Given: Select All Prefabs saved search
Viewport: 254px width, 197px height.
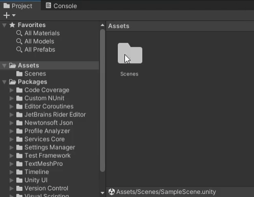Looking at the screenshot, I should (40, 50).
